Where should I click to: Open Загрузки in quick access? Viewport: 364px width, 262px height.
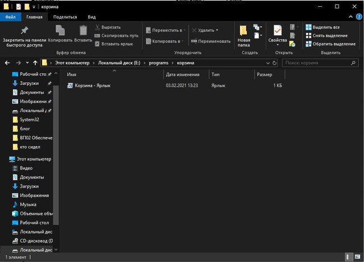[29, 84]
